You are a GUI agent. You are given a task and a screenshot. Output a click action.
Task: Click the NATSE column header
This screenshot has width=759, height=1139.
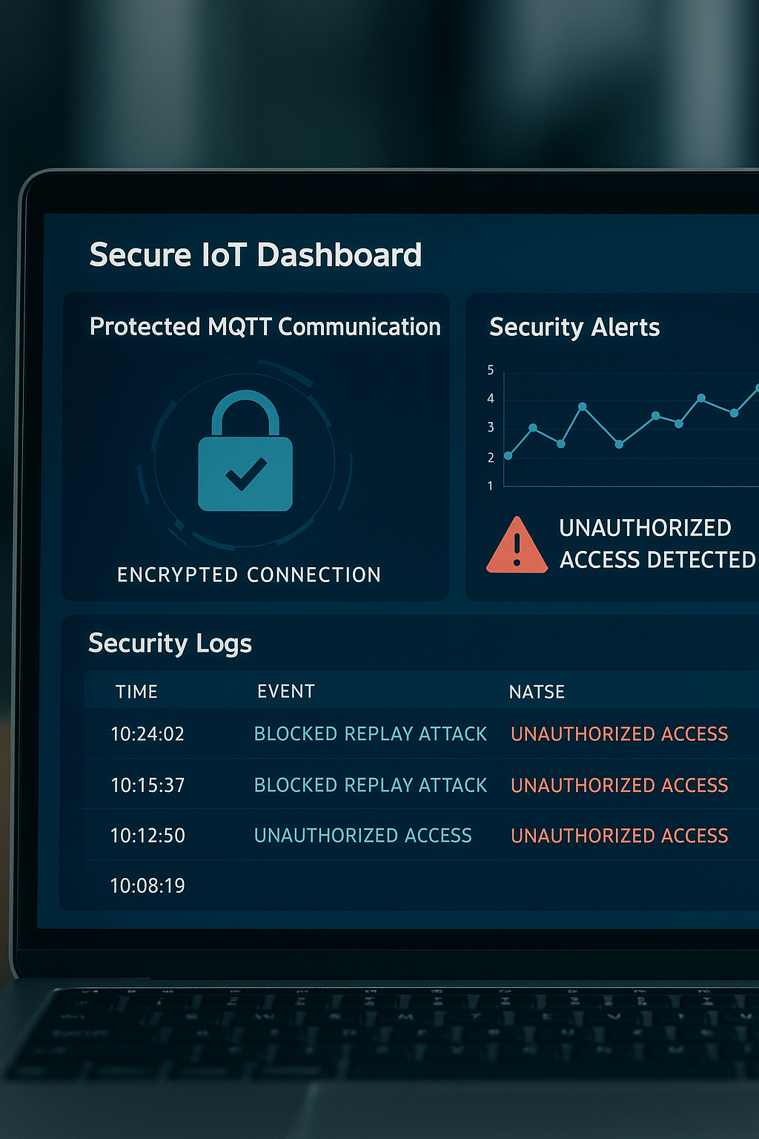click(537, 692)
